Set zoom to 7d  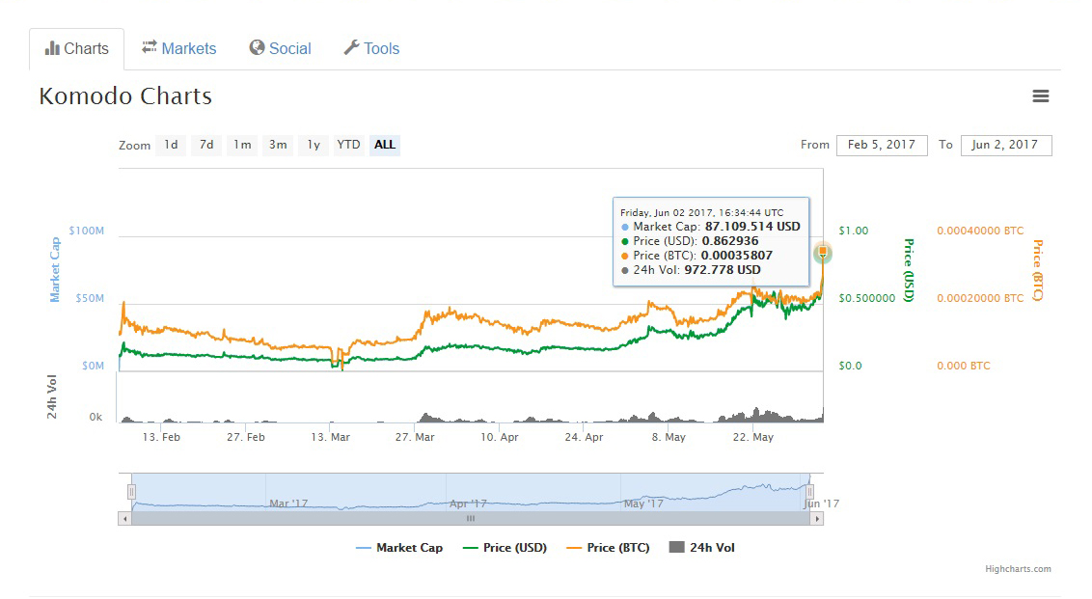(x=206, y=145)
